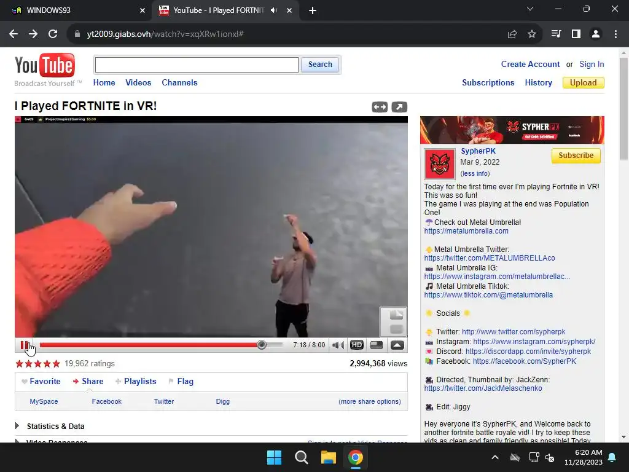
Task: Open the Chrome side panel
Action: pos(576,34)
